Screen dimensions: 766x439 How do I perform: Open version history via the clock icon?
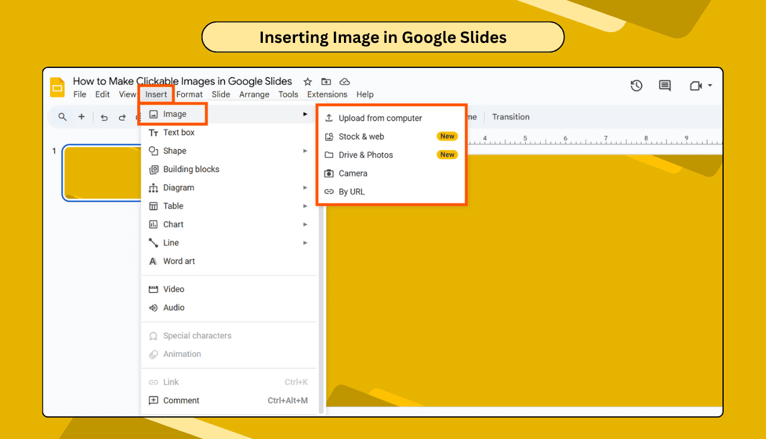636,86
